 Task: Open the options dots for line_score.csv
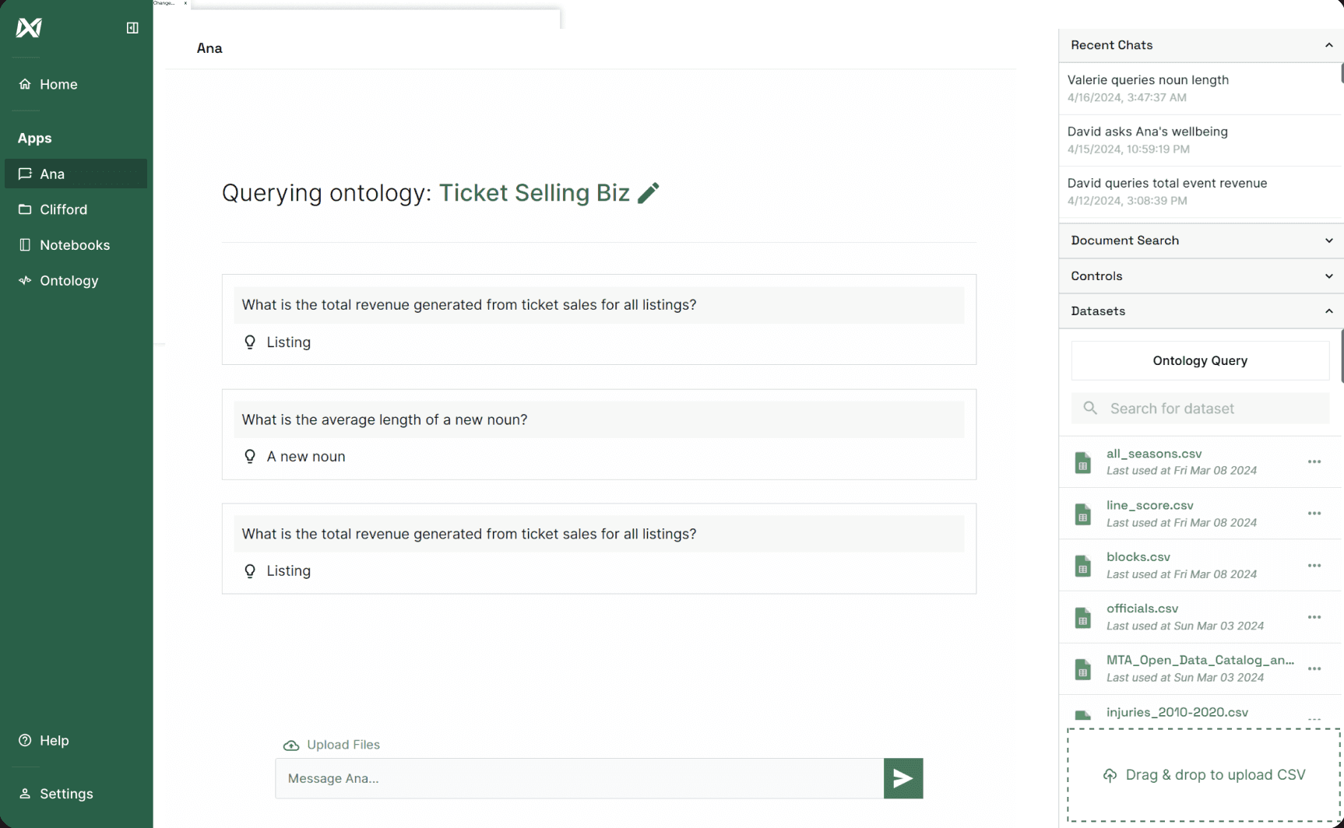1314,514
